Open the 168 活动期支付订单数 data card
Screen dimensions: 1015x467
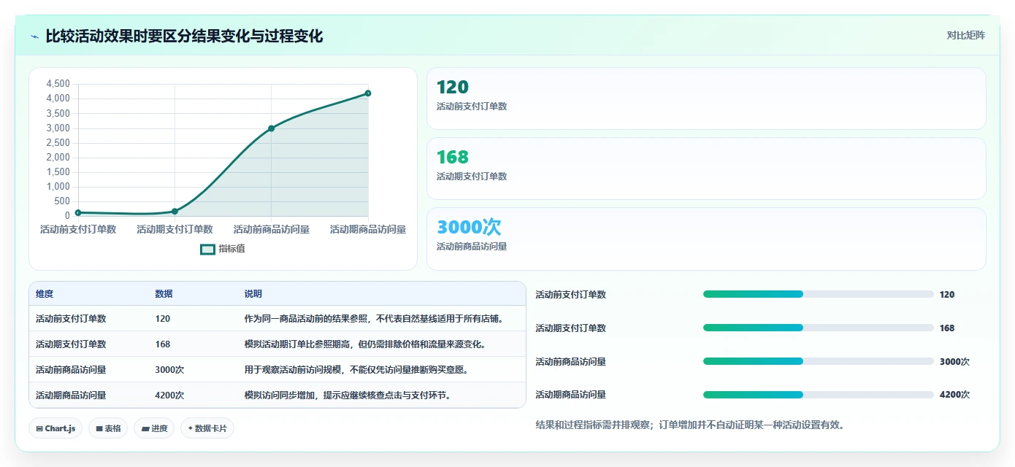tap(706, 169)
